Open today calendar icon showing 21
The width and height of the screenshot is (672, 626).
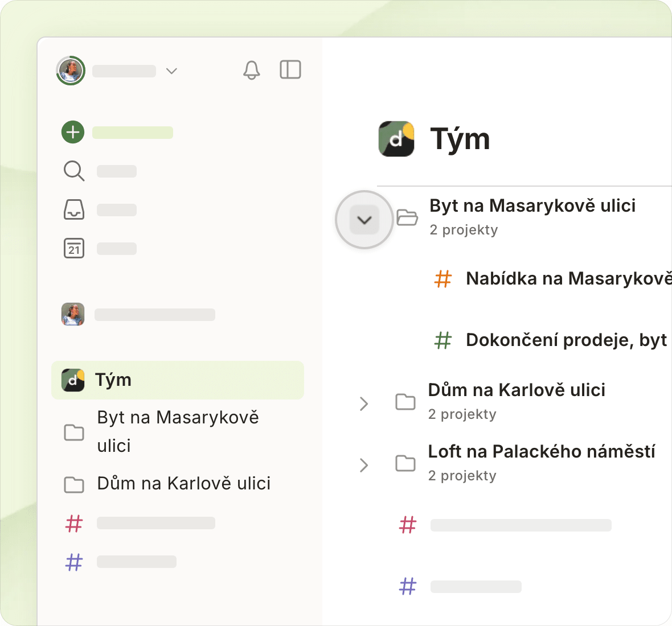coord(73,248)
